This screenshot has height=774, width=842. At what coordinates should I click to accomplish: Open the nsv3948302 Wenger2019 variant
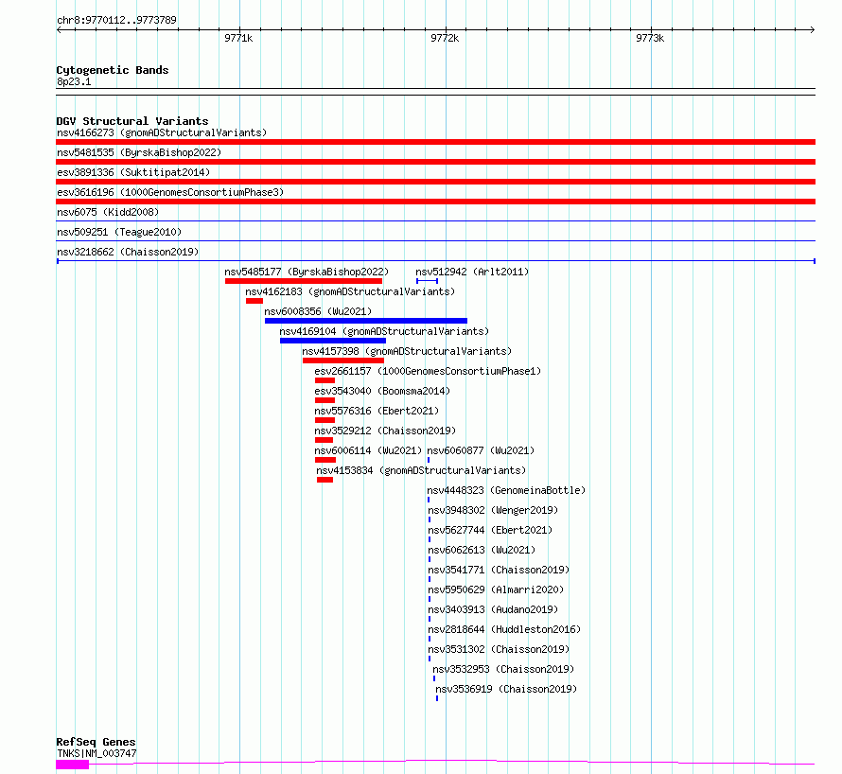(x=493, y=510)
